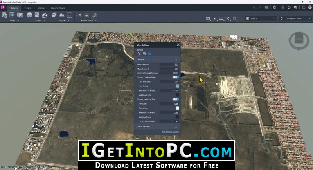Select blue terrain mountain icon in View Settings
Screen dimensions: 313x170
coord(149,54)
